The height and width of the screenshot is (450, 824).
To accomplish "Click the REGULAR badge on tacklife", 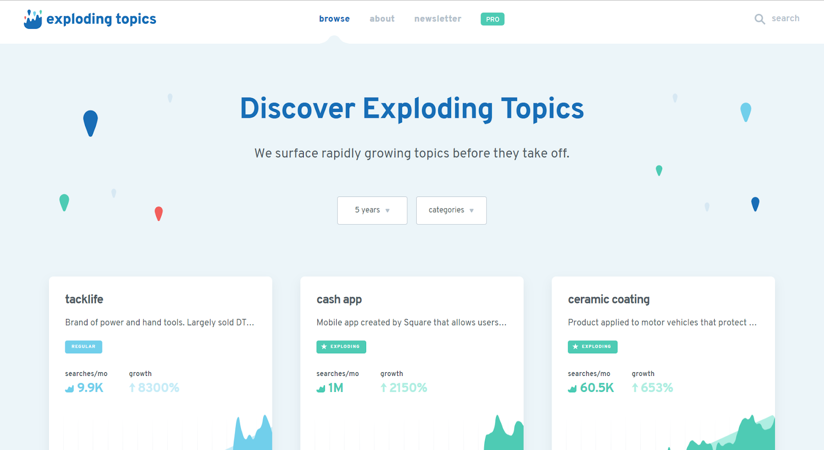I will coord(83,347).
